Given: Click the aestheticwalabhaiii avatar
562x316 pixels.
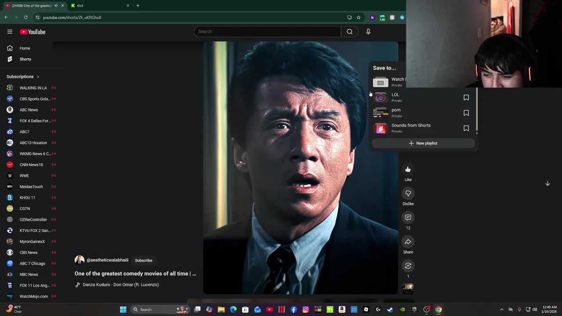Looking at the screenshot, I should [x=79, y=260].
